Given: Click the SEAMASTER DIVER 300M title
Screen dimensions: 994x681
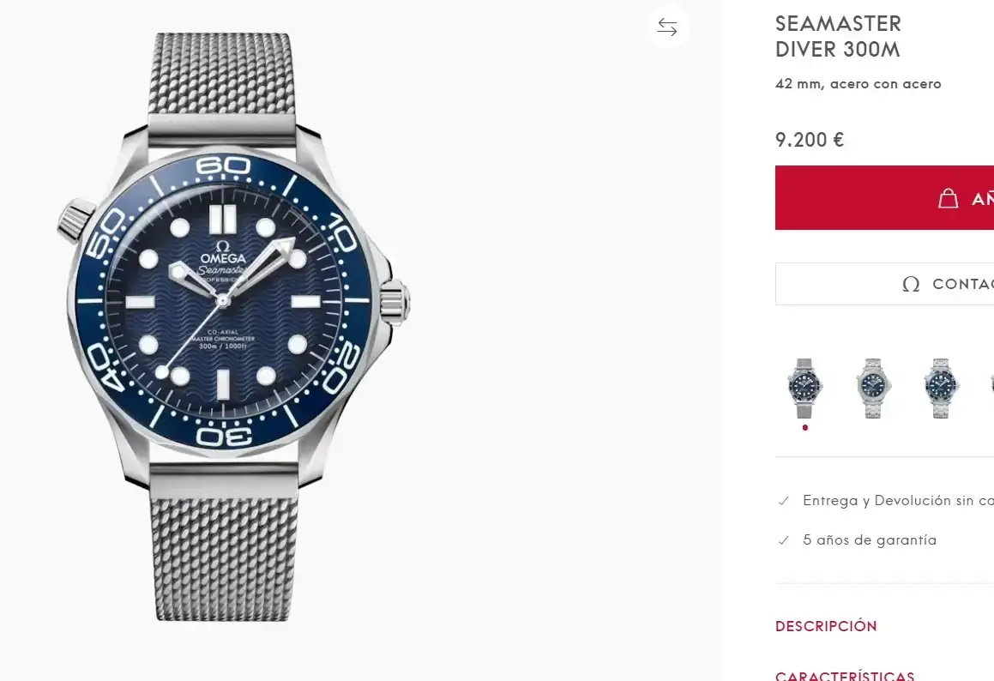Looking at the screenshot, I should pyautogui.click(x=838, y=37).
